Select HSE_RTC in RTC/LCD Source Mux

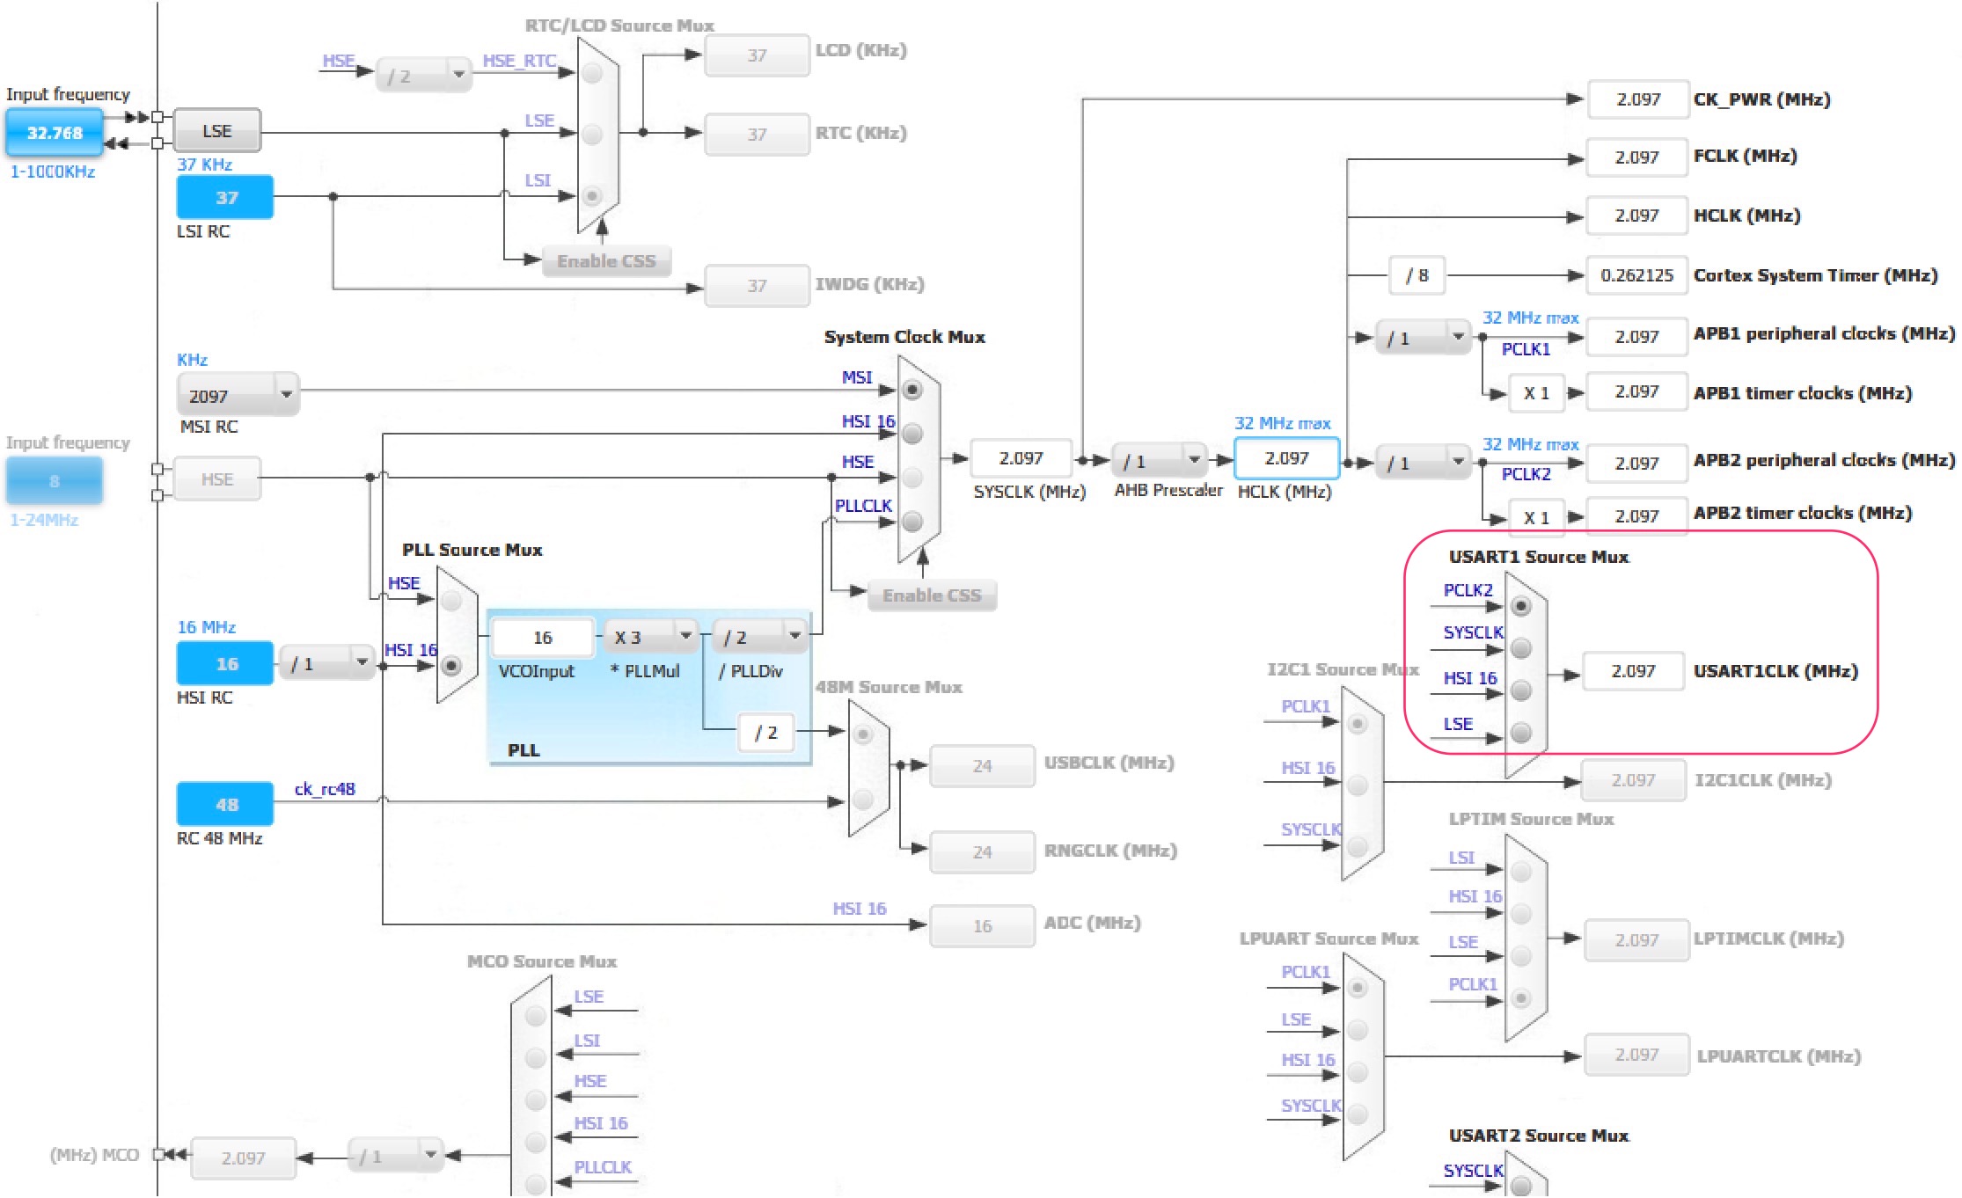[592, 73]
